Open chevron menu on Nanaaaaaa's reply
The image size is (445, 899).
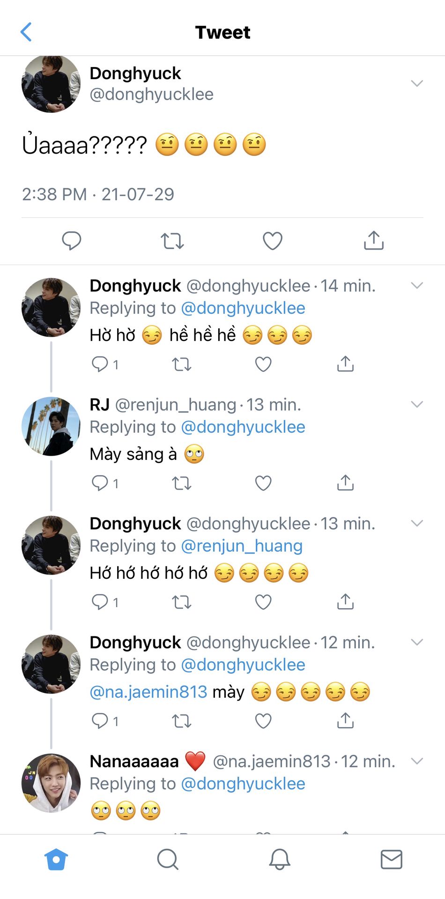416,761
